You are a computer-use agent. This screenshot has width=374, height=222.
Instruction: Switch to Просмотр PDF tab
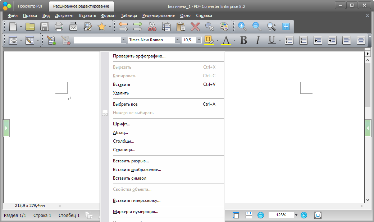(31, 6)
